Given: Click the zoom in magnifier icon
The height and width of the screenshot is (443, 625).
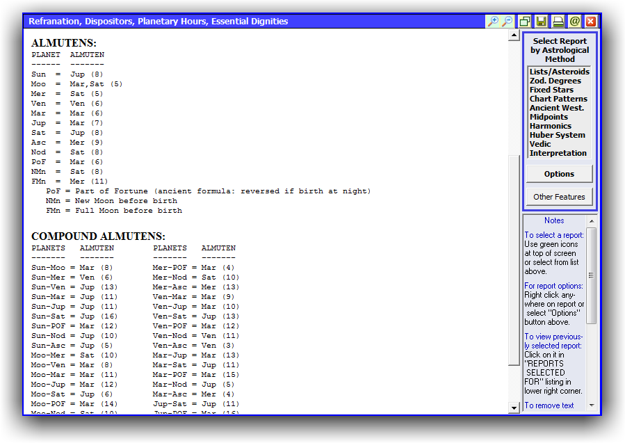Looking at the screenshot, I should [493, 22].
